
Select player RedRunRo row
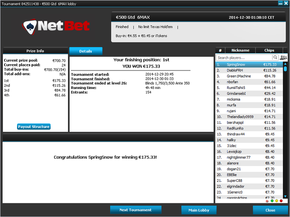(249, 128)
